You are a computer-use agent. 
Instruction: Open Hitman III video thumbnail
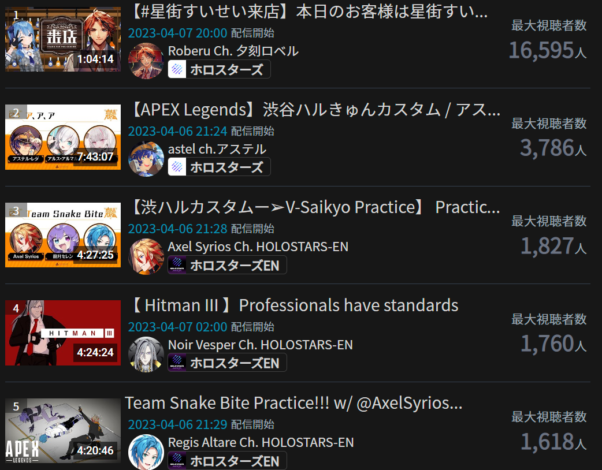click(x=63, y=333)
